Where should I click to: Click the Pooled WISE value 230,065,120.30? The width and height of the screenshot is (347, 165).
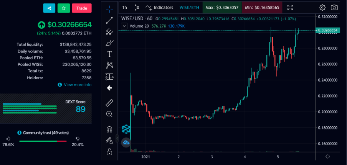[77, 65]
